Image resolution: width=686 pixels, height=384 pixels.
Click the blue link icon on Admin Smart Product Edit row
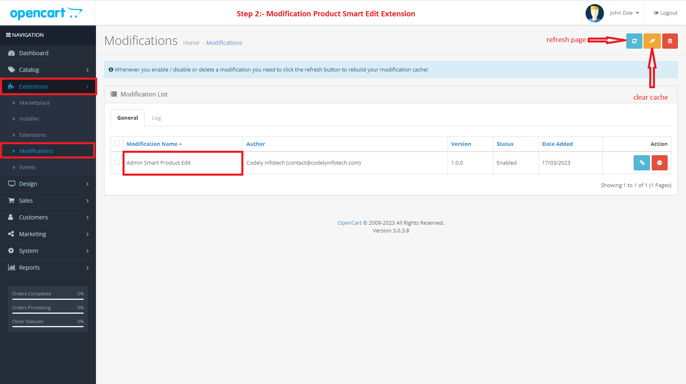tap(641, 163)
